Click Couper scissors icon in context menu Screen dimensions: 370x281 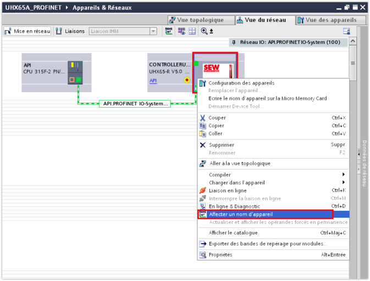[202, 118]
